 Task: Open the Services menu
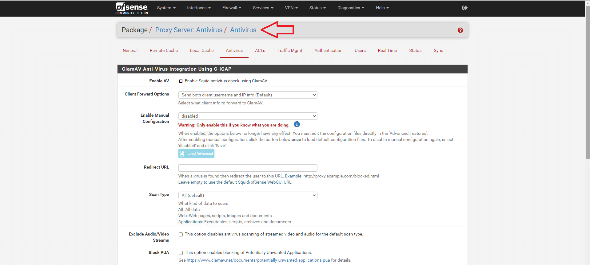coord(263,8)
